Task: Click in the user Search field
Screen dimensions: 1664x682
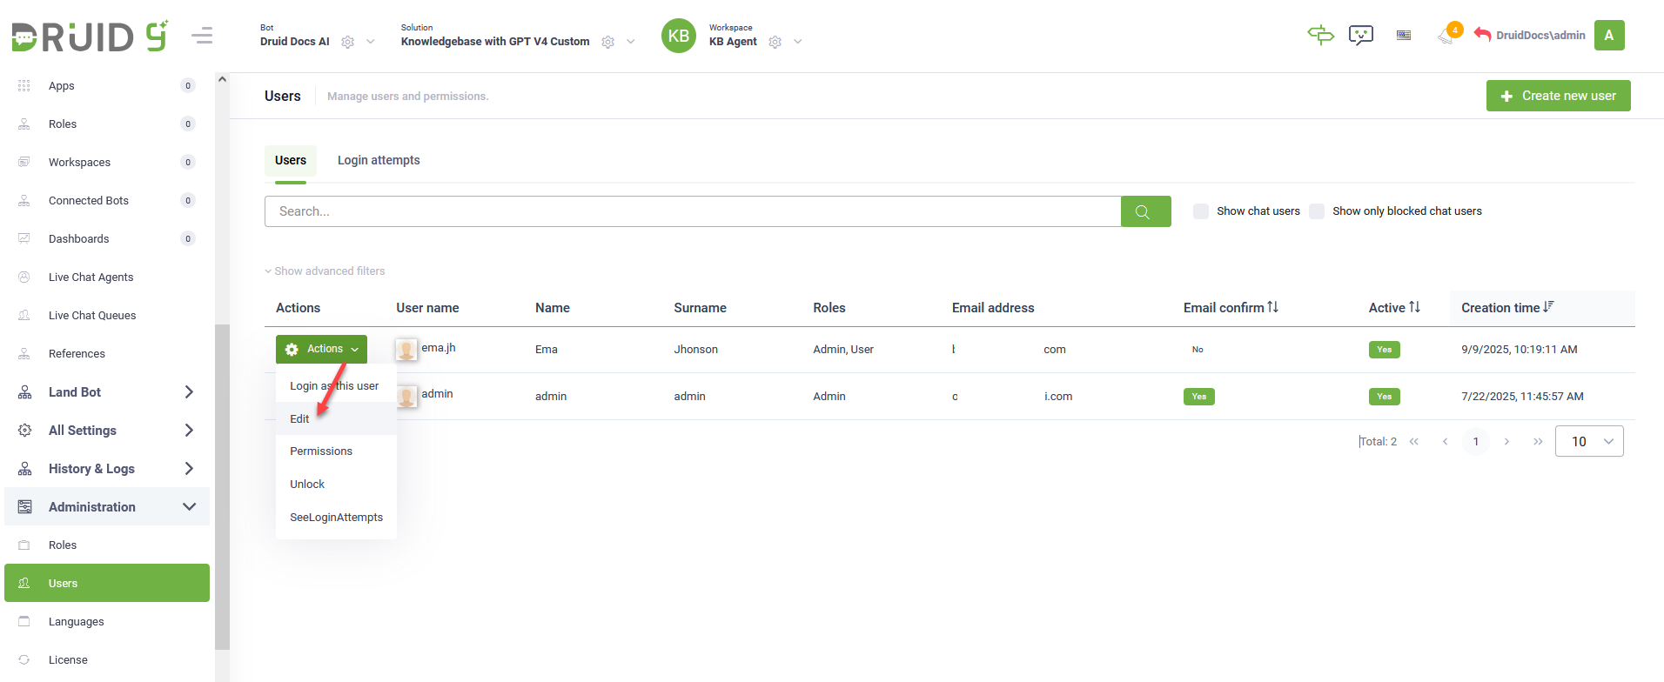Action: 692,211
